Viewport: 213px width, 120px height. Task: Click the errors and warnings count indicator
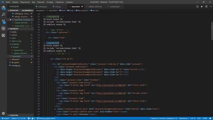31,118
